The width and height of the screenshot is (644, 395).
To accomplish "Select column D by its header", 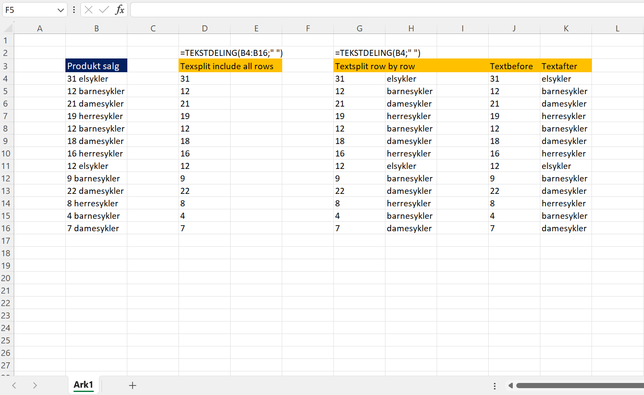I will coord(204,28).
